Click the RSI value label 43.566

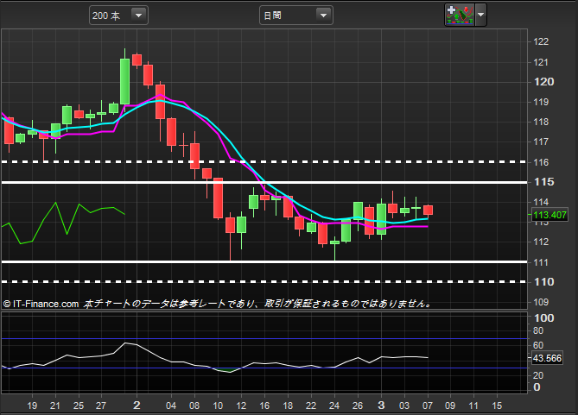pyautogui.click(x=547, y=358)
